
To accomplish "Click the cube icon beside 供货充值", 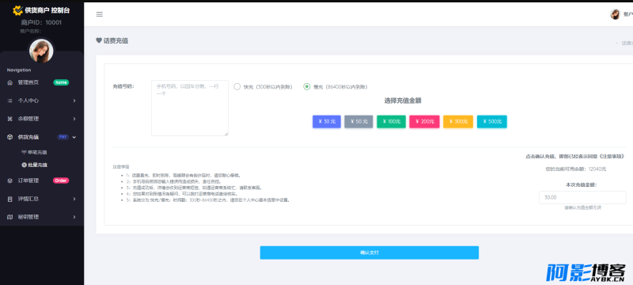I will pos(10,137).
